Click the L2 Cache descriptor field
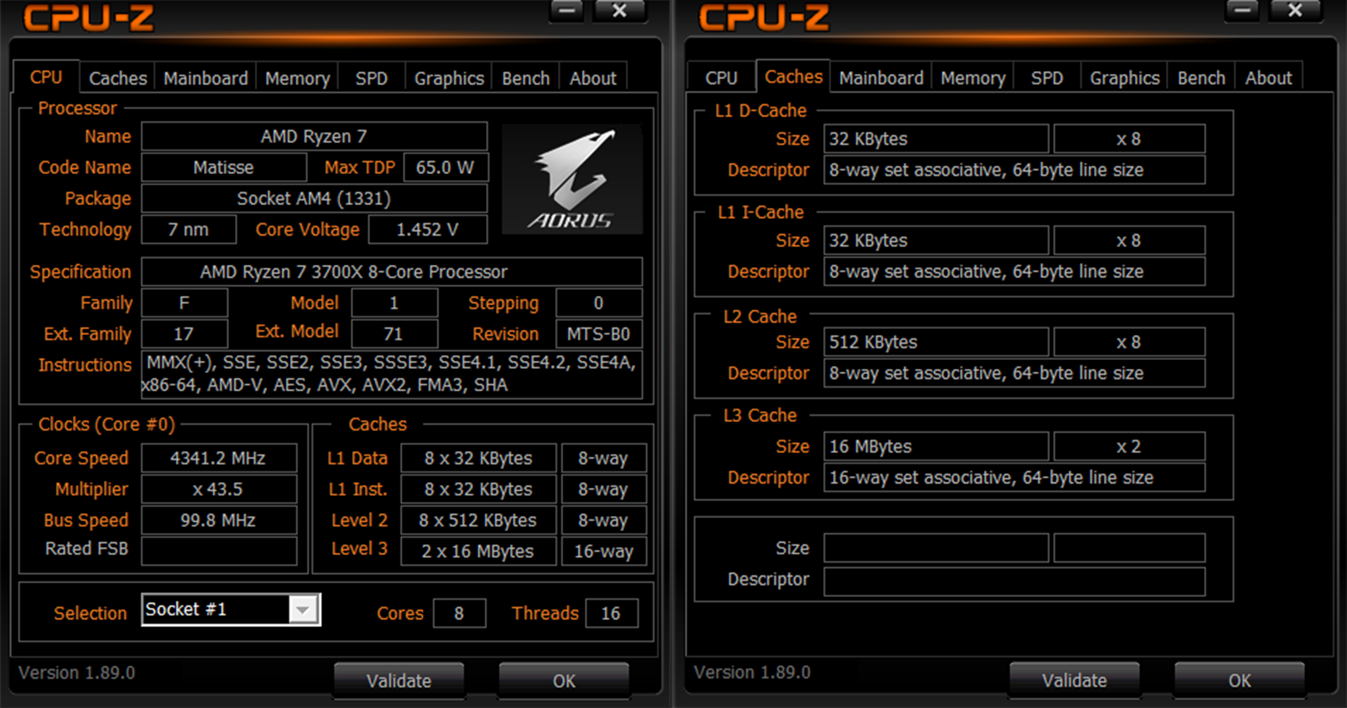 [x=1014, y=373]
